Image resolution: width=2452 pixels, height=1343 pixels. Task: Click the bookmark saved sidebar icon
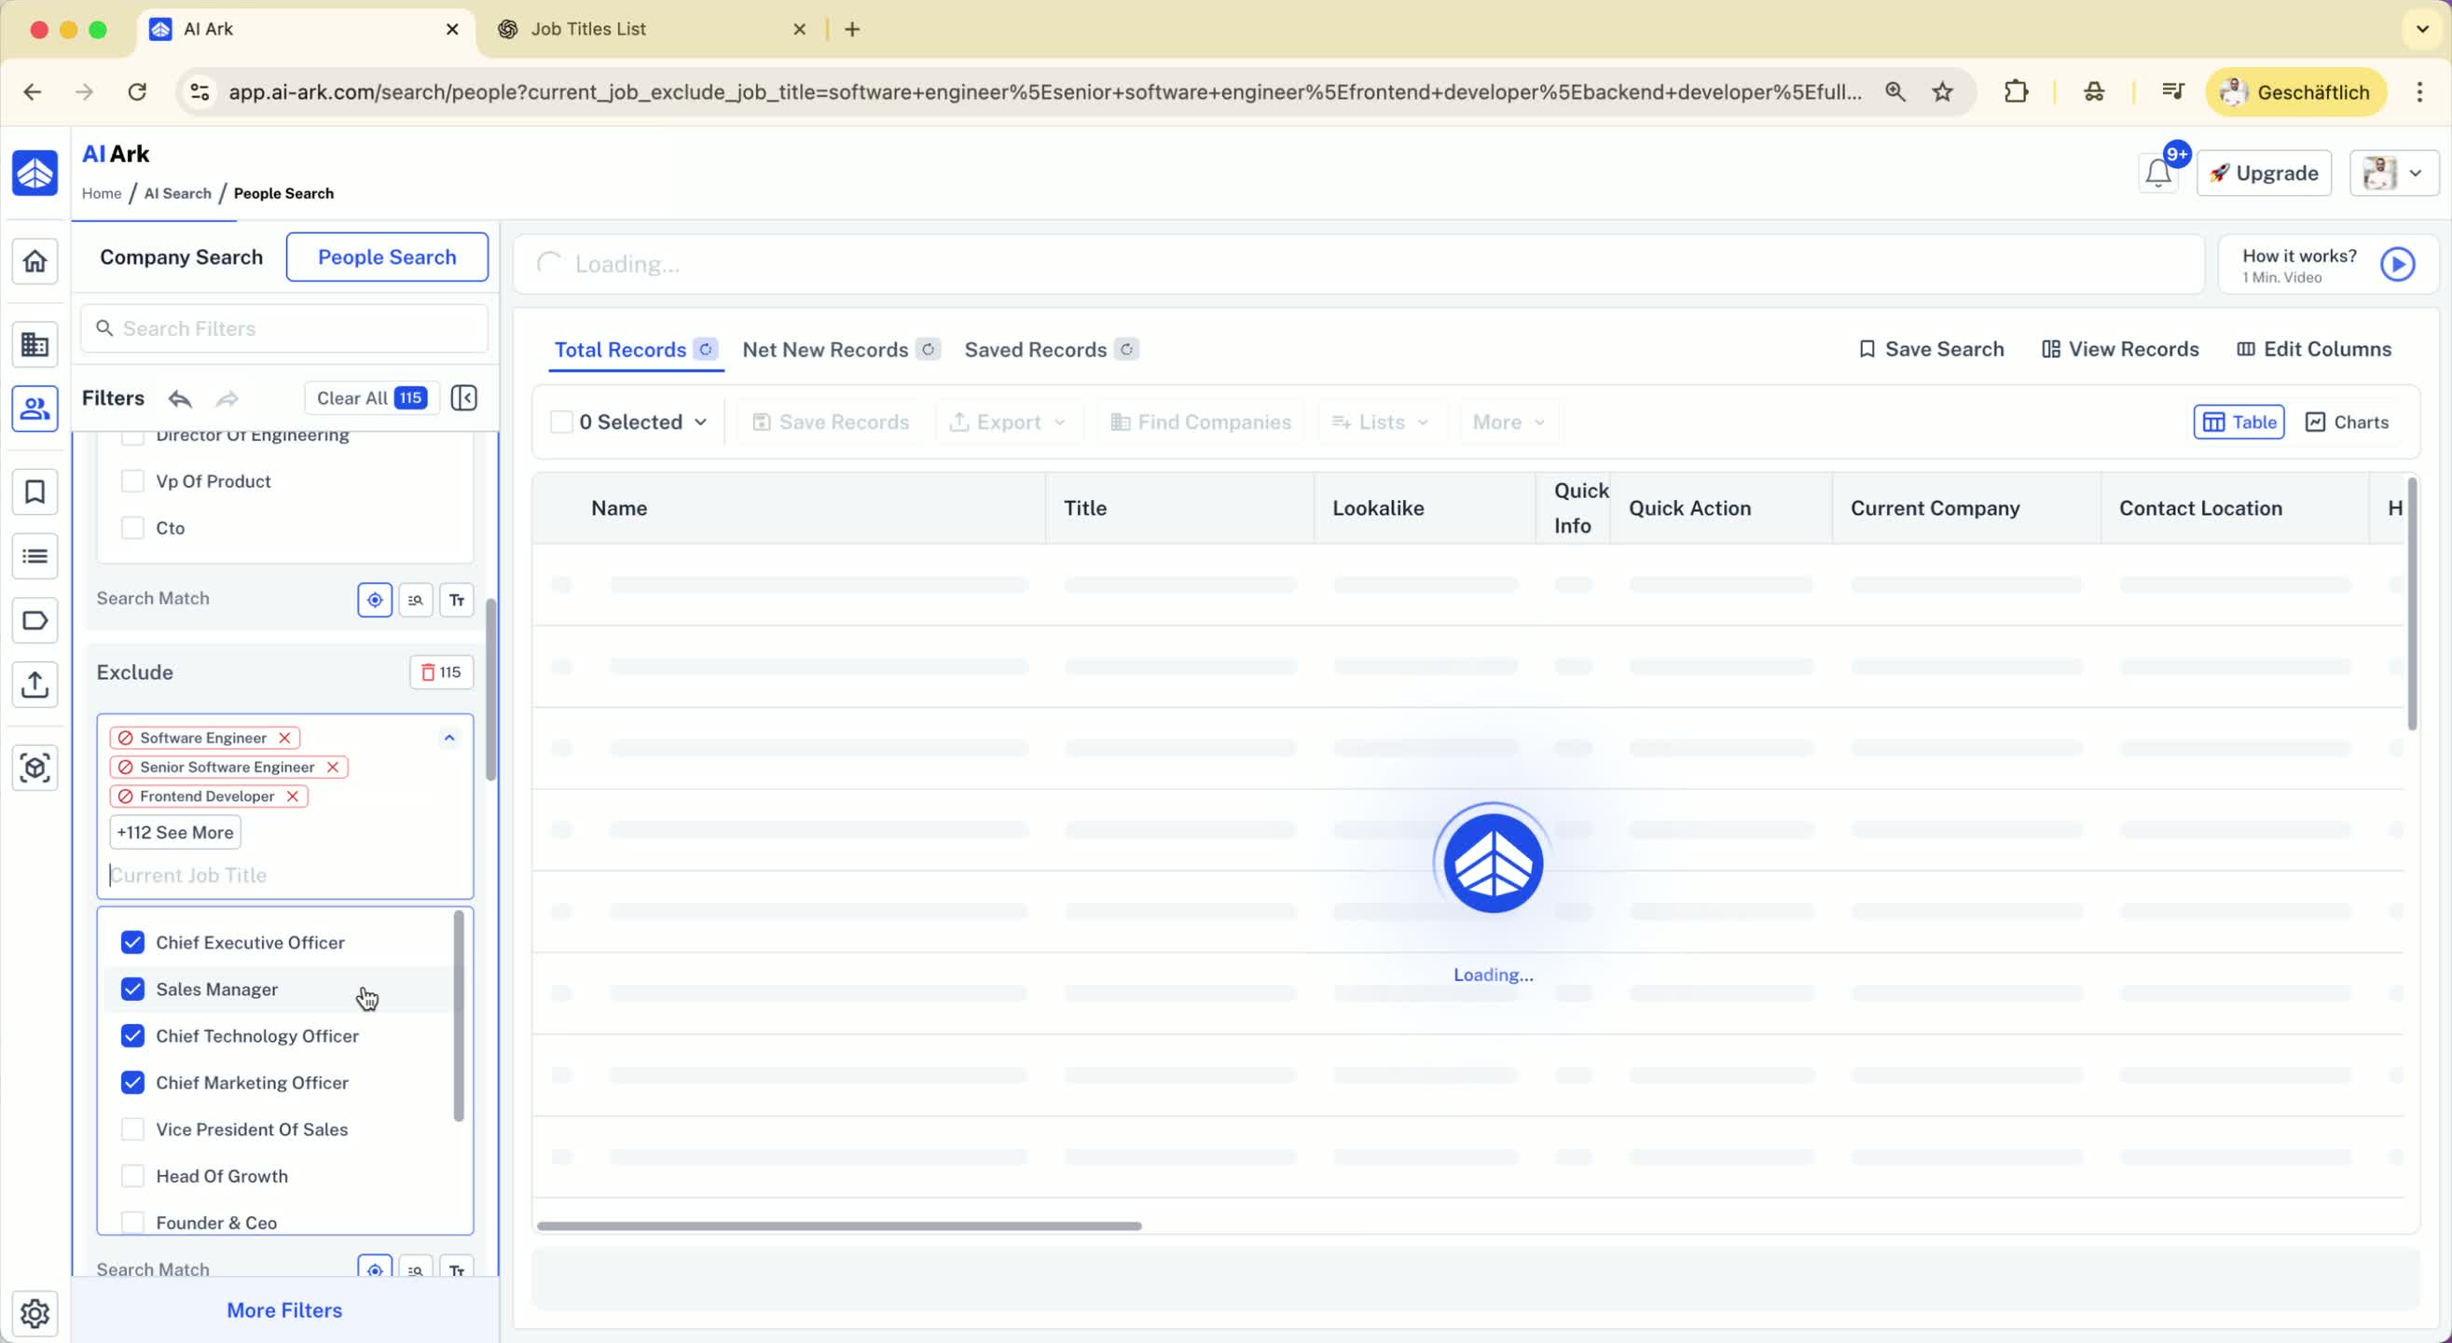pos(35,492)
